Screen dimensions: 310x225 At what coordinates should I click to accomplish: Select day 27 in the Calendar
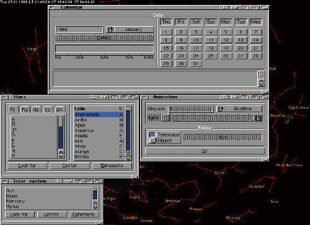coord(241,56)
